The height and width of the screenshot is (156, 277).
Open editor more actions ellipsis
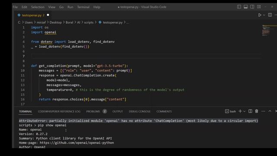(x=276, y=15)
